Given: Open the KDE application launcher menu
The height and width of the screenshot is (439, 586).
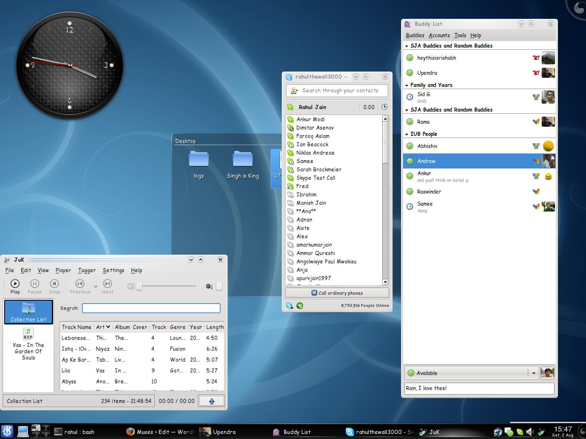Looking at the screenshot, I should click(x=8, y=431).
